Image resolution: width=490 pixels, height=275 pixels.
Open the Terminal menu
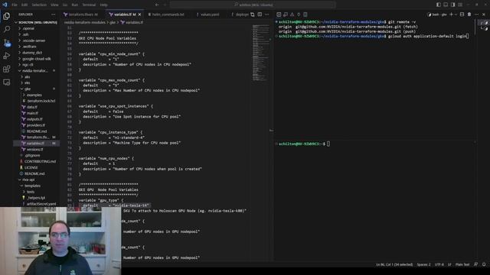89,5
